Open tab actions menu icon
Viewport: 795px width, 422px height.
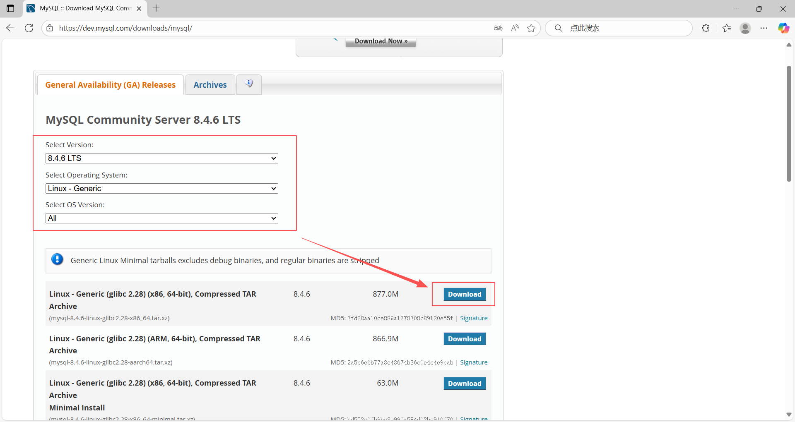[10, 8]
